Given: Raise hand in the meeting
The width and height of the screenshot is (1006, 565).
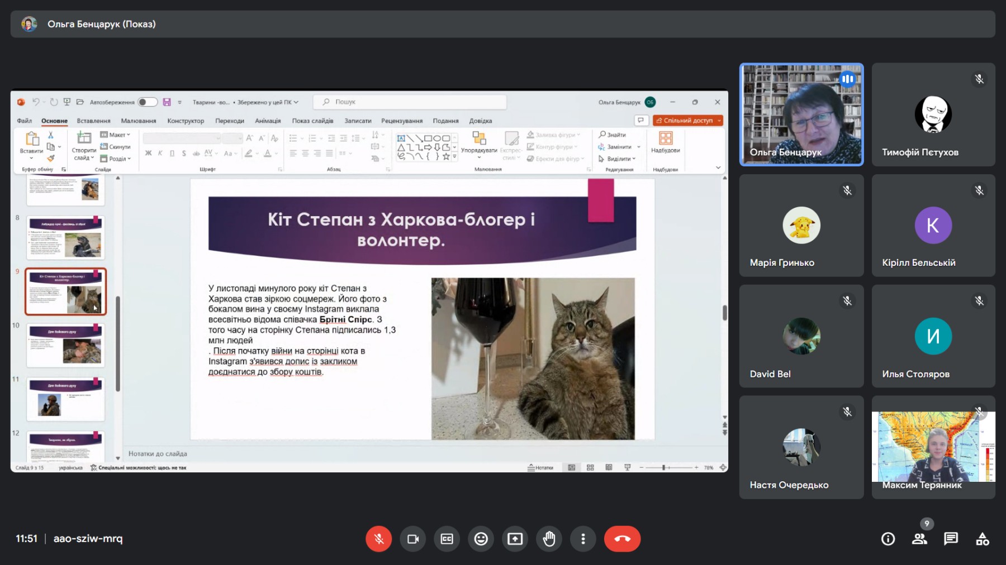Looking at the screenshot, I should (x=549, y=539).
